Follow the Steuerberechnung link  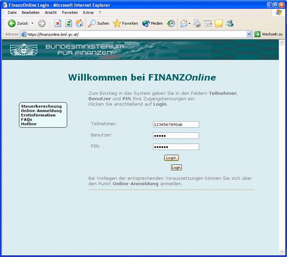(41, 106)
